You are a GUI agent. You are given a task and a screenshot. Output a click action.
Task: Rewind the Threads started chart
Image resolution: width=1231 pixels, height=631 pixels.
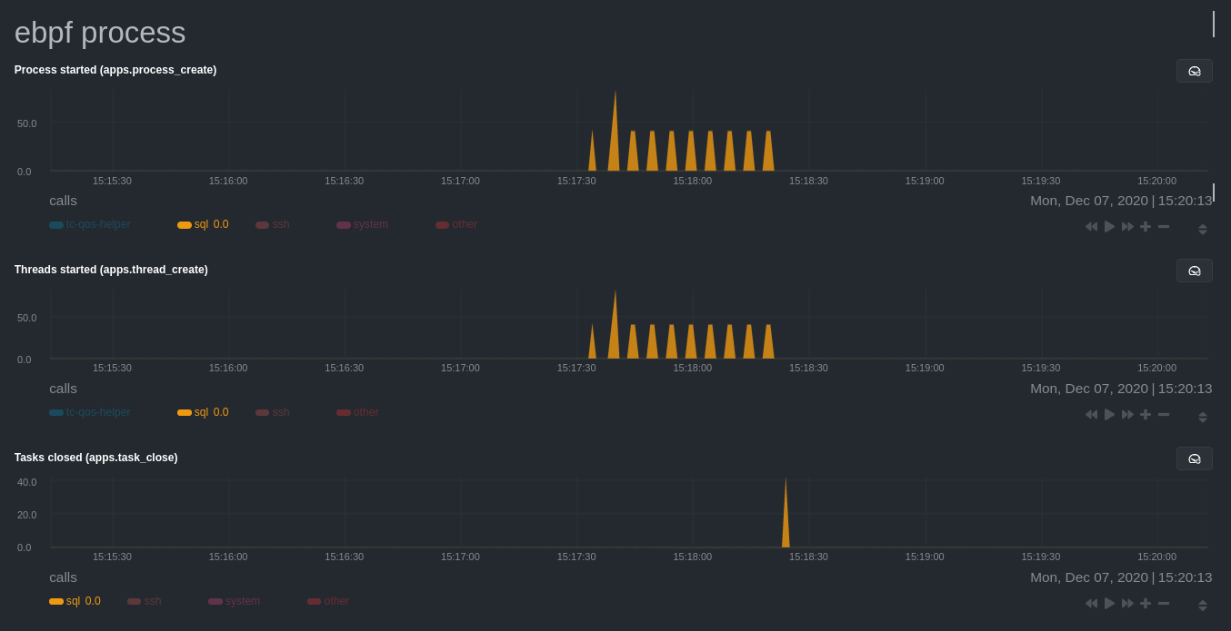pyautogui.click(x=1091, y=414)
